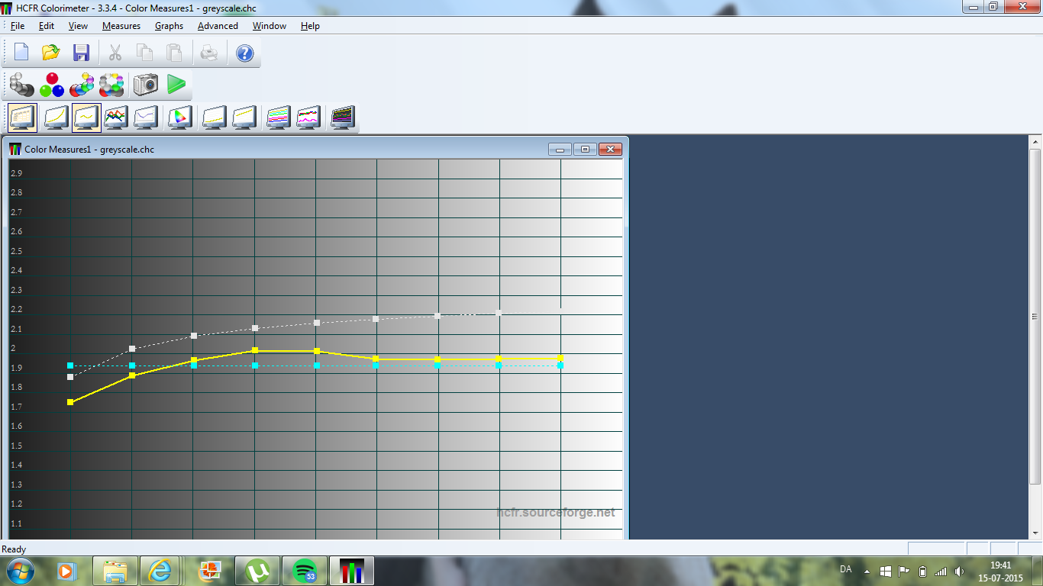This screenshot has height=586, width=1043.
Task: Click the camera icon in the measures toolbar
Action: [145, 85]
